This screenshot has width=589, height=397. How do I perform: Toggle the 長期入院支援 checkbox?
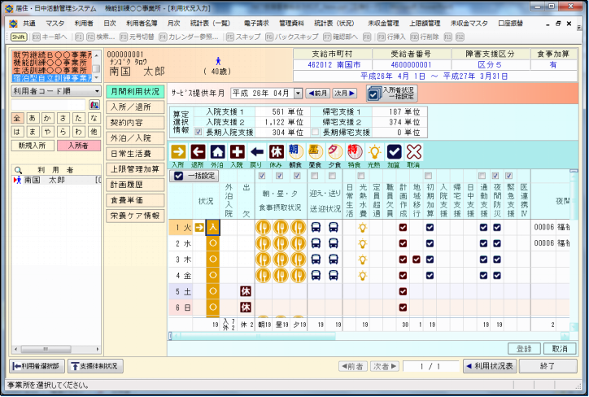(x=198, y=133)
